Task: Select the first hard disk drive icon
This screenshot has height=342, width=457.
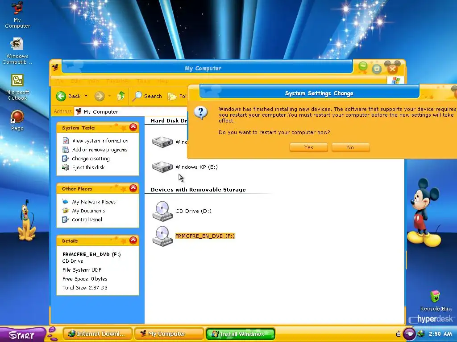Action: click(x=162, y=142)
